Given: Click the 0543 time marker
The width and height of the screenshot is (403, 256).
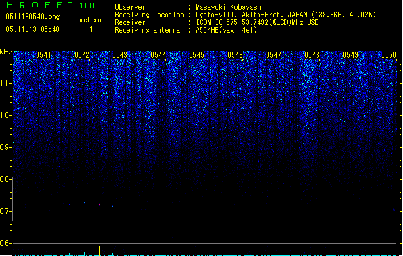Looking at the screenshot, I should (x=120, y=55).
